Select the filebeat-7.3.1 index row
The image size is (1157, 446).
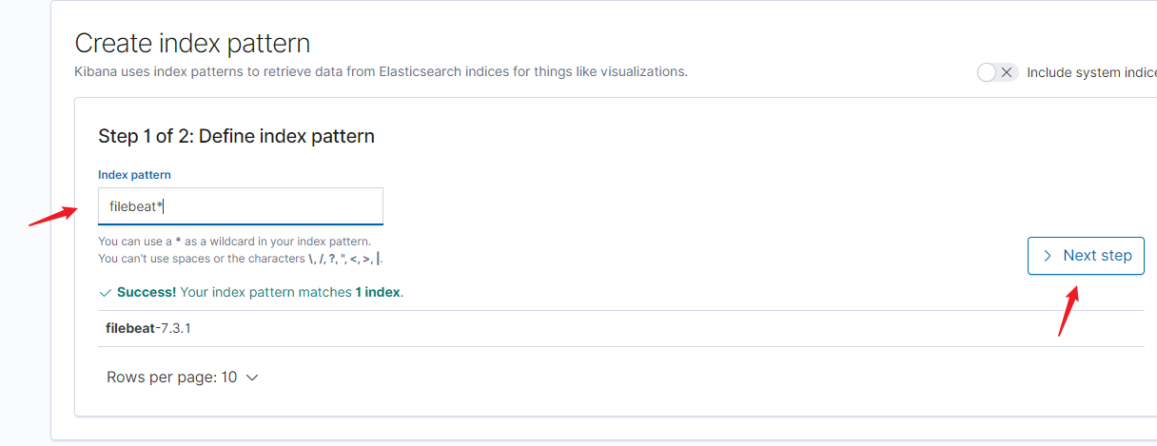(x=621, y=328)
